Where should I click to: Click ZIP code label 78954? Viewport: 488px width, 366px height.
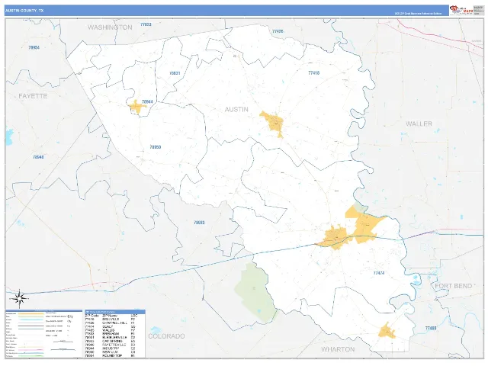tap(34, 47)
